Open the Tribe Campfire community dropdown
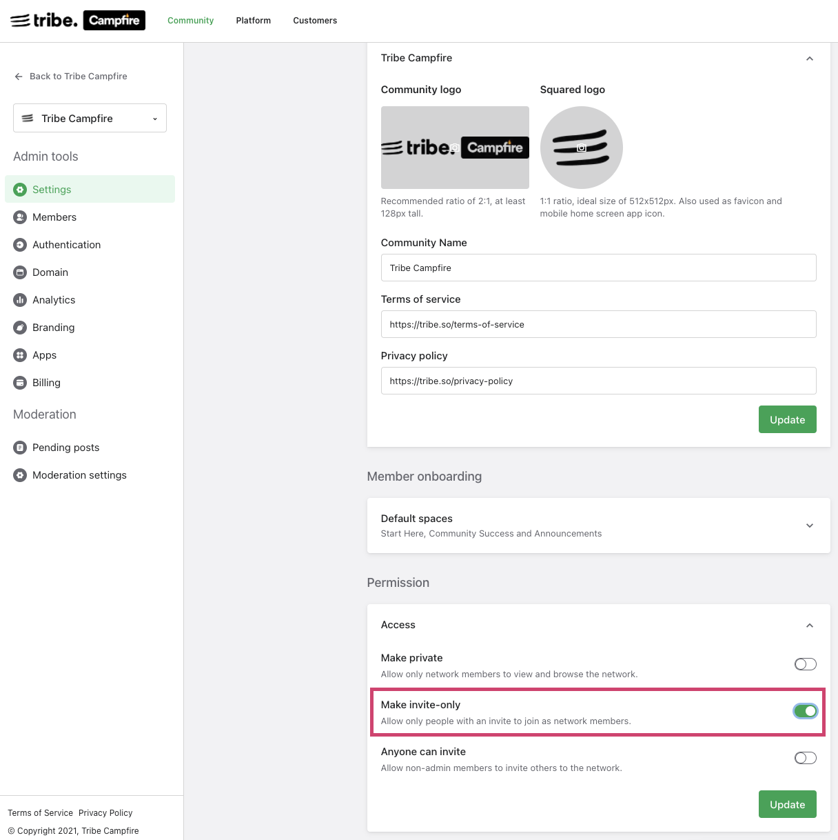 90,118
